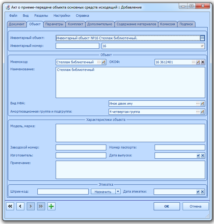Clear the ОКОФ field with its X icon
214x224 pixels.
(x=202, y=62)
